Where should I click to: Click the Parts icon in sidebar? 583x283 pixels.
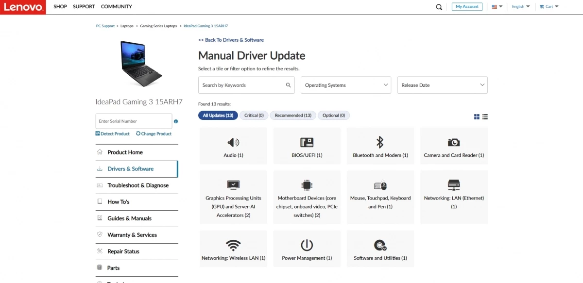click(x=100, y=267)
